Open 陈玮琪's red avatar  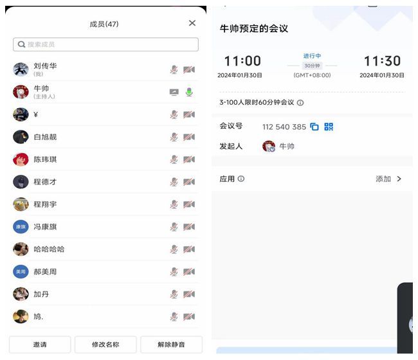coord(21,159)
